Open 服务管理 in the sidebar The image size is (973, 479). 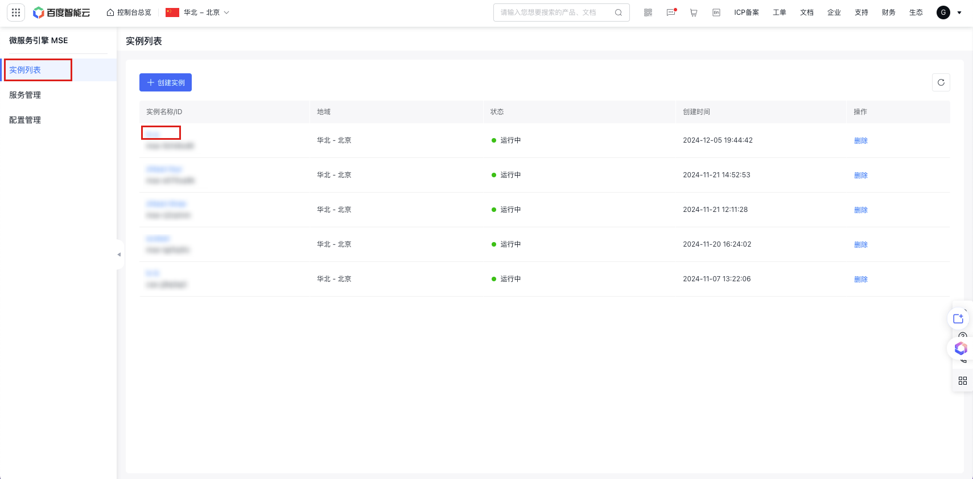coord(25,95)
